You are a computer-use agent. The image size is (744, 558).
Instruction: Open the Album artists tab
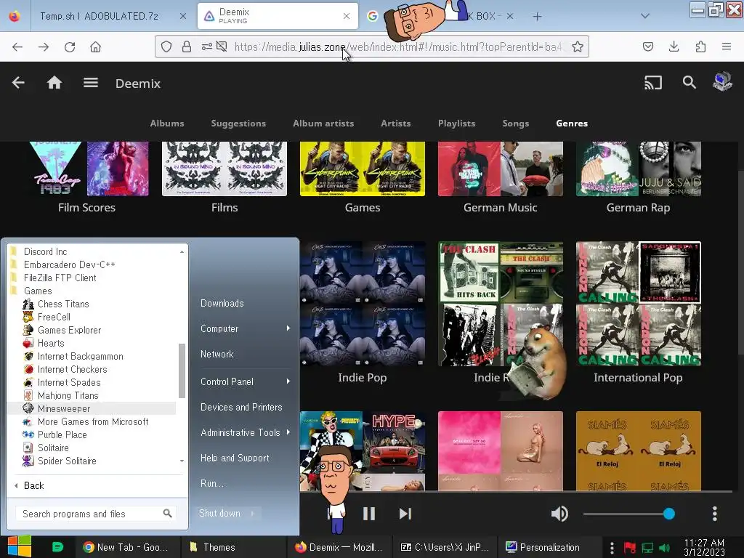coord(323,124)
